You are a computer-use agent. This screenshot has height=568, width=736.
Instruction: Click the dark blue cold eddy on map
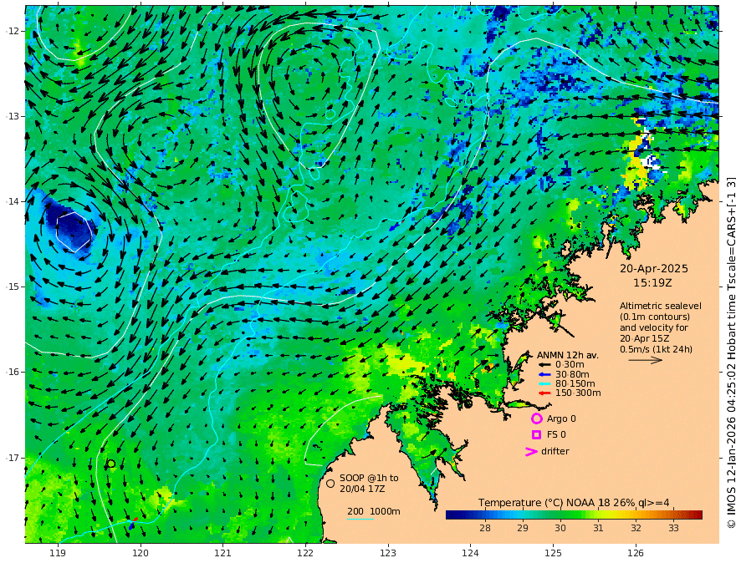[x=65, y=221]
